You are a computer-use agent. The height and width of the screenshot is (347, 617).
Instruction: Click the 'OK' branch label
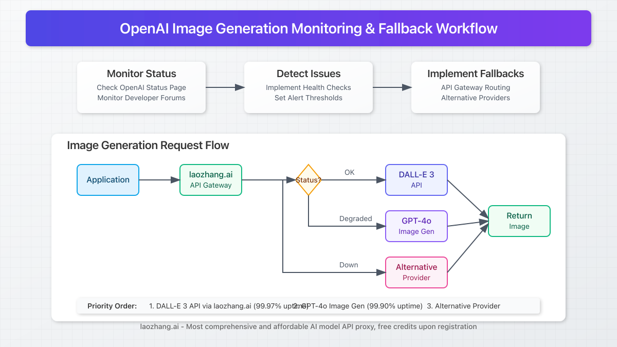click(x=350, y=172)
